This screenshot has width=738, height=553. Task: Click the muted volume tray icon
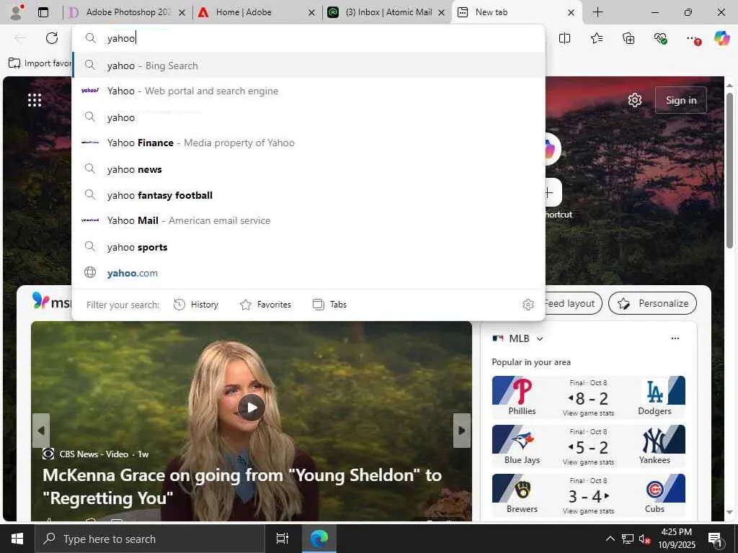(x=645, y=539)
